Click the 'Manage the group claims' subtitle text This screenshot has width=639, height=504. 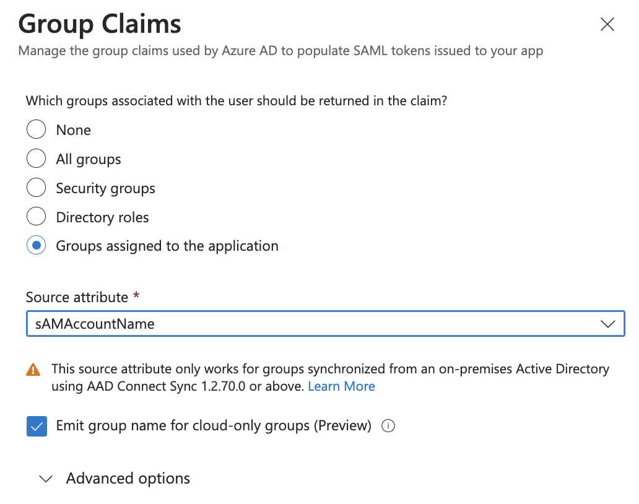pyautogui.click(x=280, y=51)
